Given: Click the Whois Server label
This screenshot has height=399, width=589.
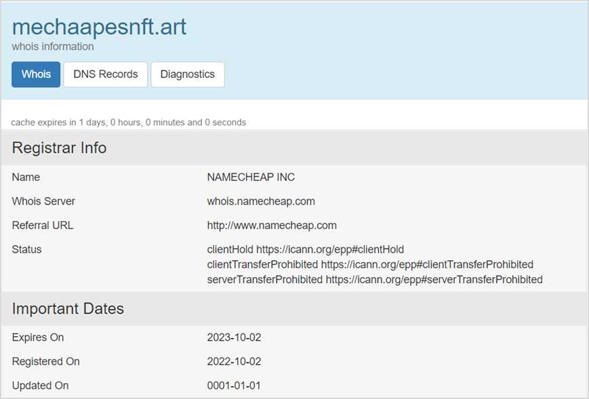Looking at the screenshot, I should (x=43, y=201).
